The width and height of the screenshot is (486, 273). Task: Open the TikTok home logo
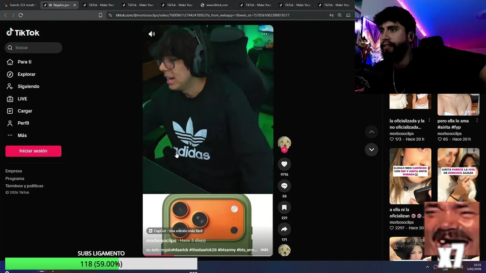tap(23, 33)
